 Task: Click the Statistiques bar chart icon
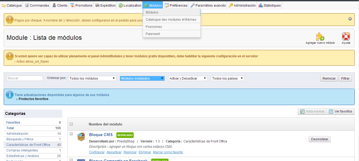click(x=261, y=5)
